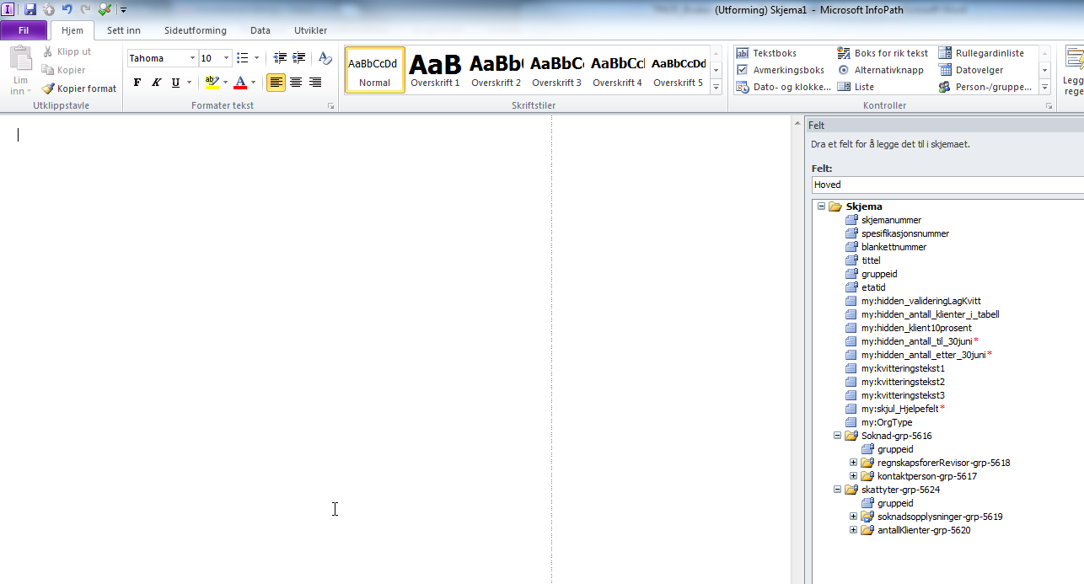Insert a Liste control

click(x=856, y=87)
